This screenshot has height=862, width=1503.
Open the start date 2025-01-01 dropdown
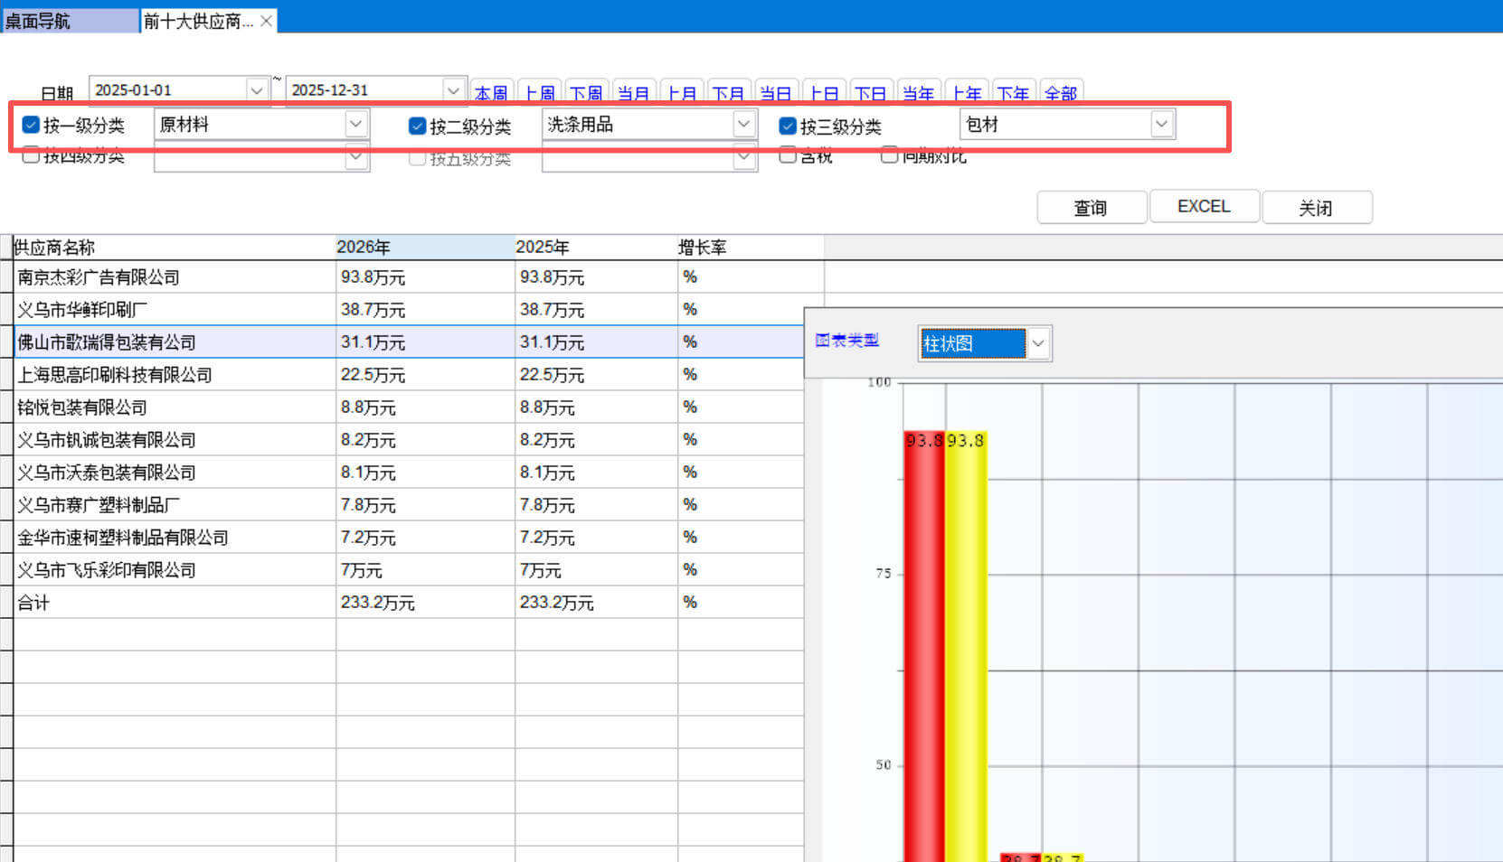coord(257,90)
